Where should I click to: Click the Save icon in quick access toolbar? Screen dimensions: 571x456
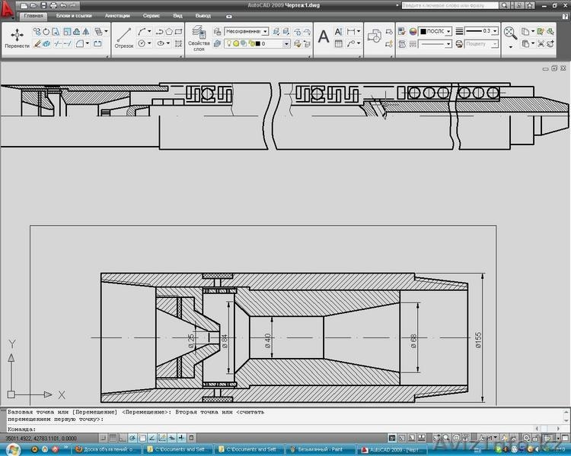pyautogui.click(x=43, y=5)
